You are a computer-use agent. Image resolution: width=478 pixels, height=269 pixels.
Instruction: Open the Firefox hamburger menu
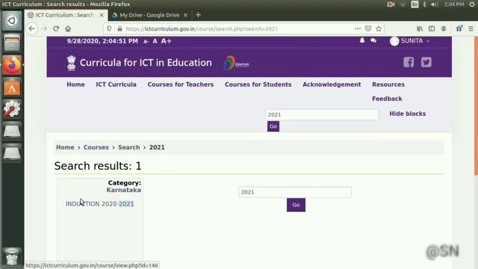[x=471, y=28]
